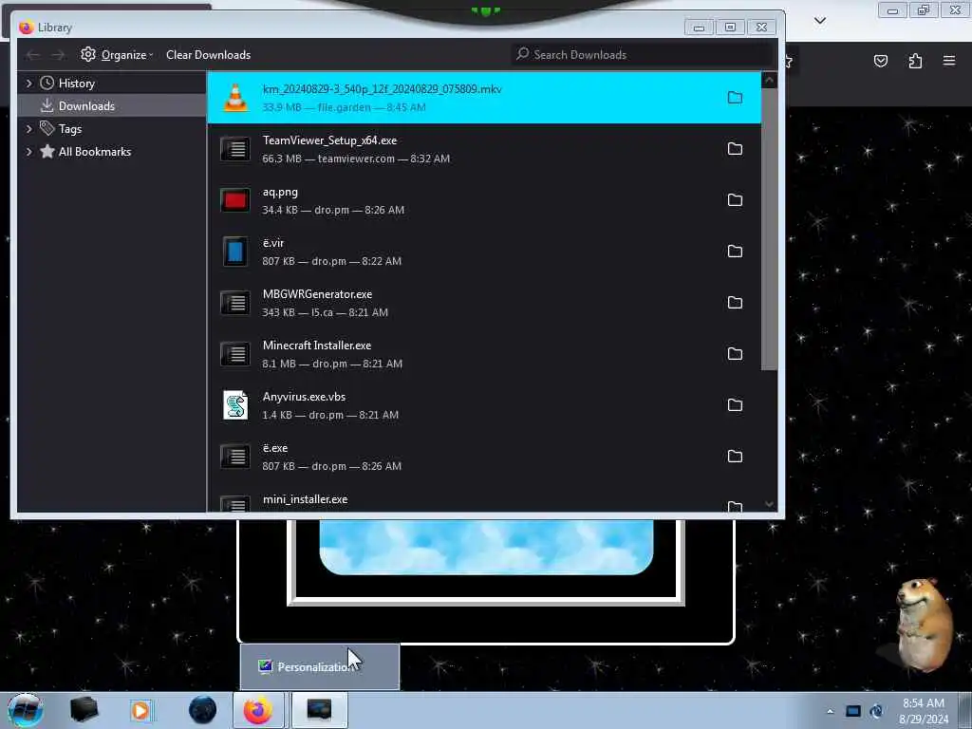The height and width of the screenshot is (729, 972).
Task: Show hidden system tray icons
Action: (830, 711)
